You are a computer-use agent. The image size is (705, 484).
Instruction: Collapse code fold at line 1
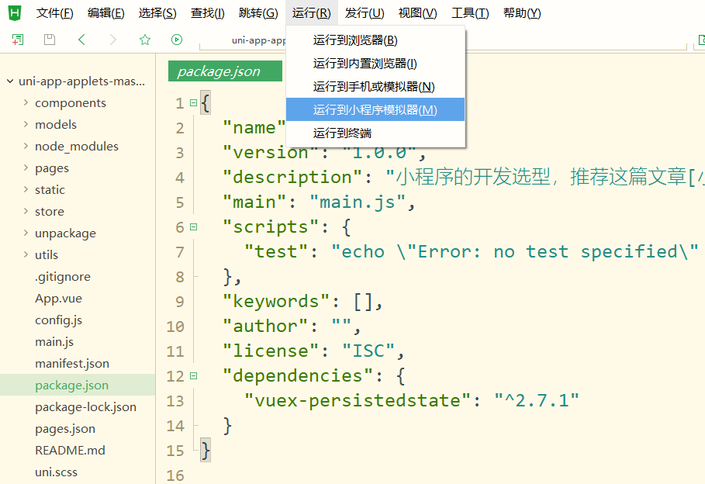pyautogui.click(x=193, y=103)
